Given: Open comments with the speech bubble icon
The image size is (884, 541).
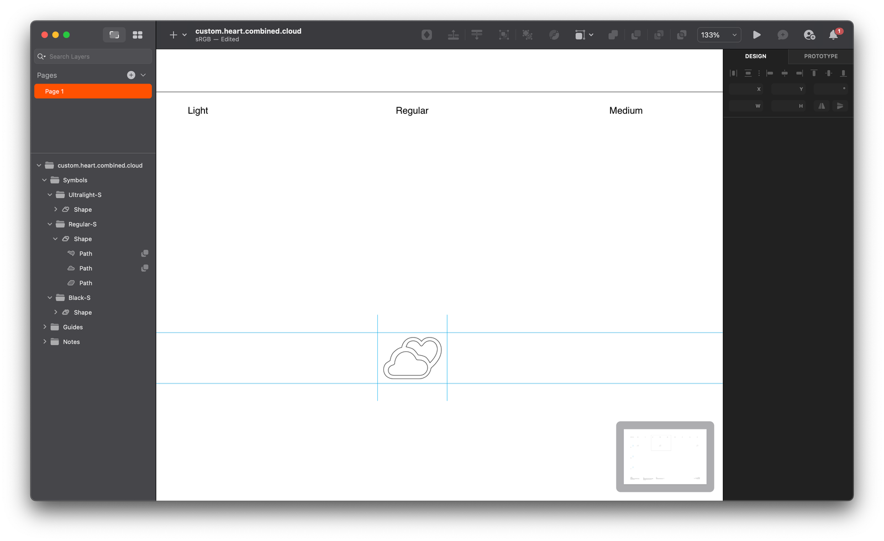Looking at the screenshot, I should [782, 34].
